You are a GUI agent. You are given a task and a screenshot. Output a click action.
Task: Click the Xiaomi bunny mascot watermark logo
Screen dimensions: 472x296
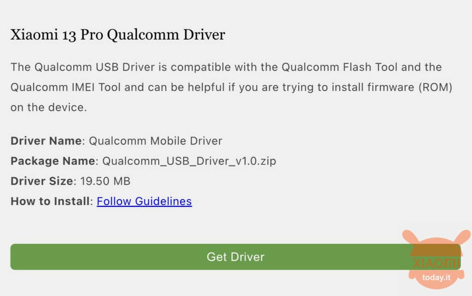tap(436, 259)
